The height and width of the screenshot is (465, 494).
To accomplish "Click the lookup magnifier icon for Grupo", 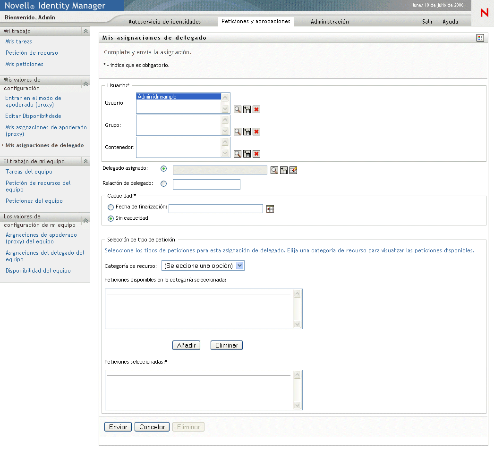I will click(238, 132).
